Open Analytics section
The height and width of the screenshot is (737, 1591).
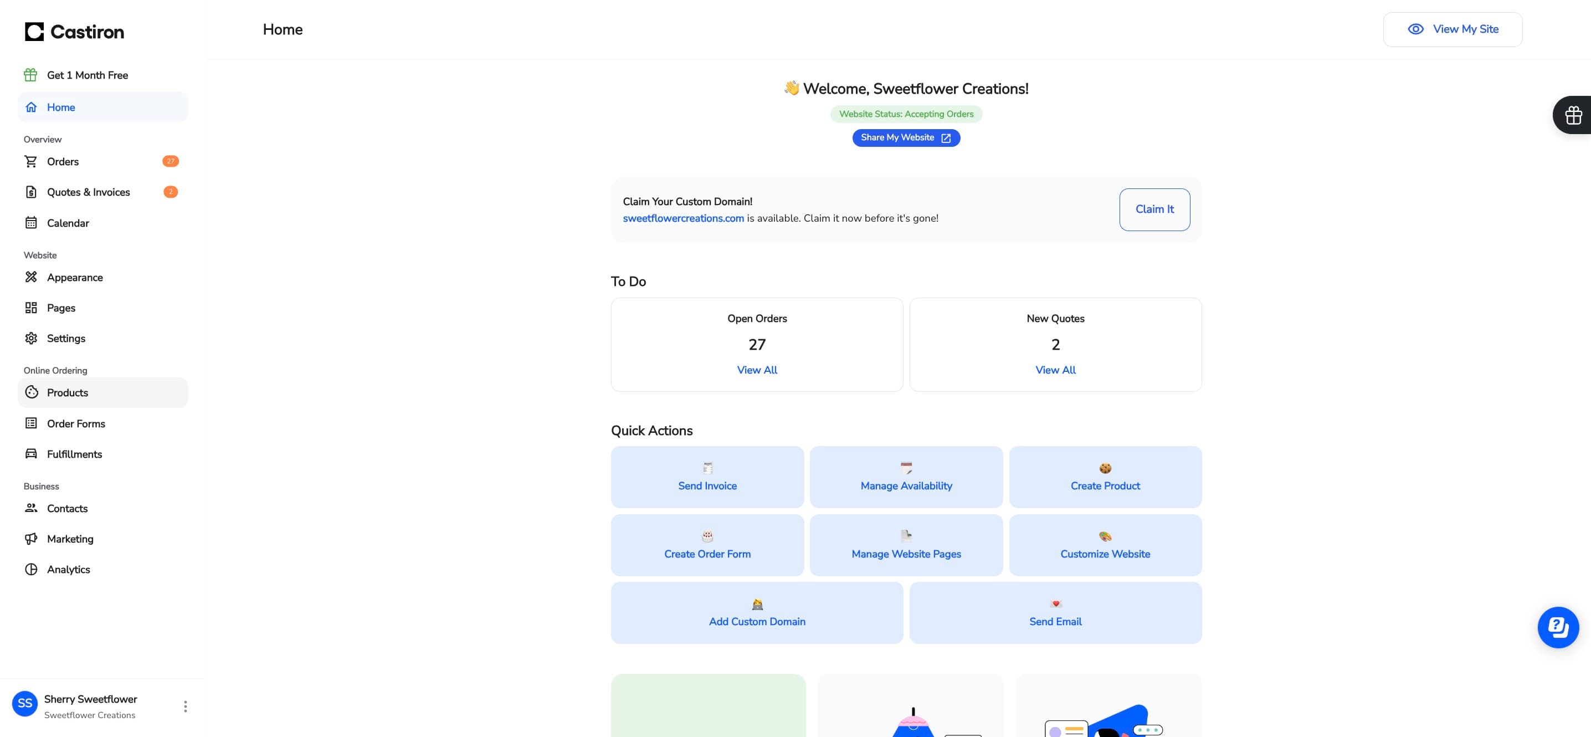(102, 570)
